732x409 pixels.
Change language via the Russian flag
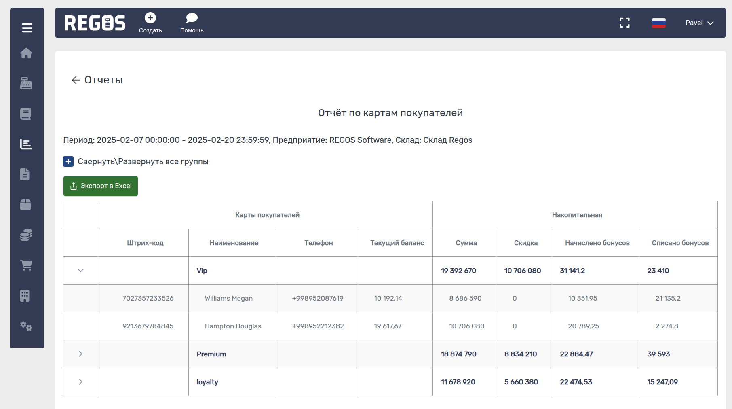[x=658, y=23]
